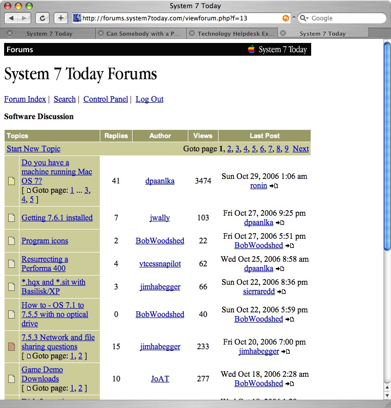Screen dimensions: 391x408
Task: Close the 'Can Somebody with a P...' tab
Action: pos(101,33)
